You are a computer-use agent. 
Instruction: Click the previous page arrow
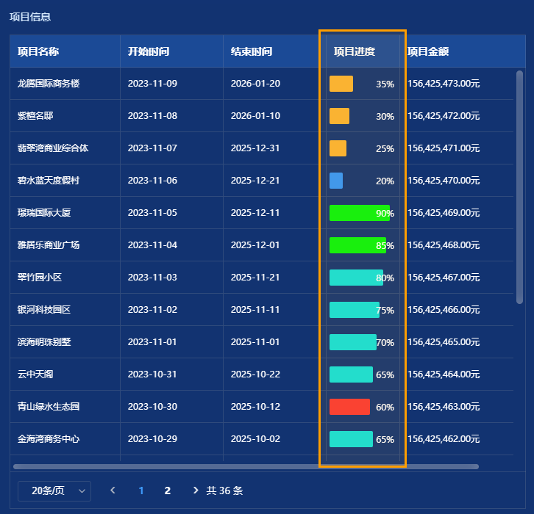tap(113, 491)
